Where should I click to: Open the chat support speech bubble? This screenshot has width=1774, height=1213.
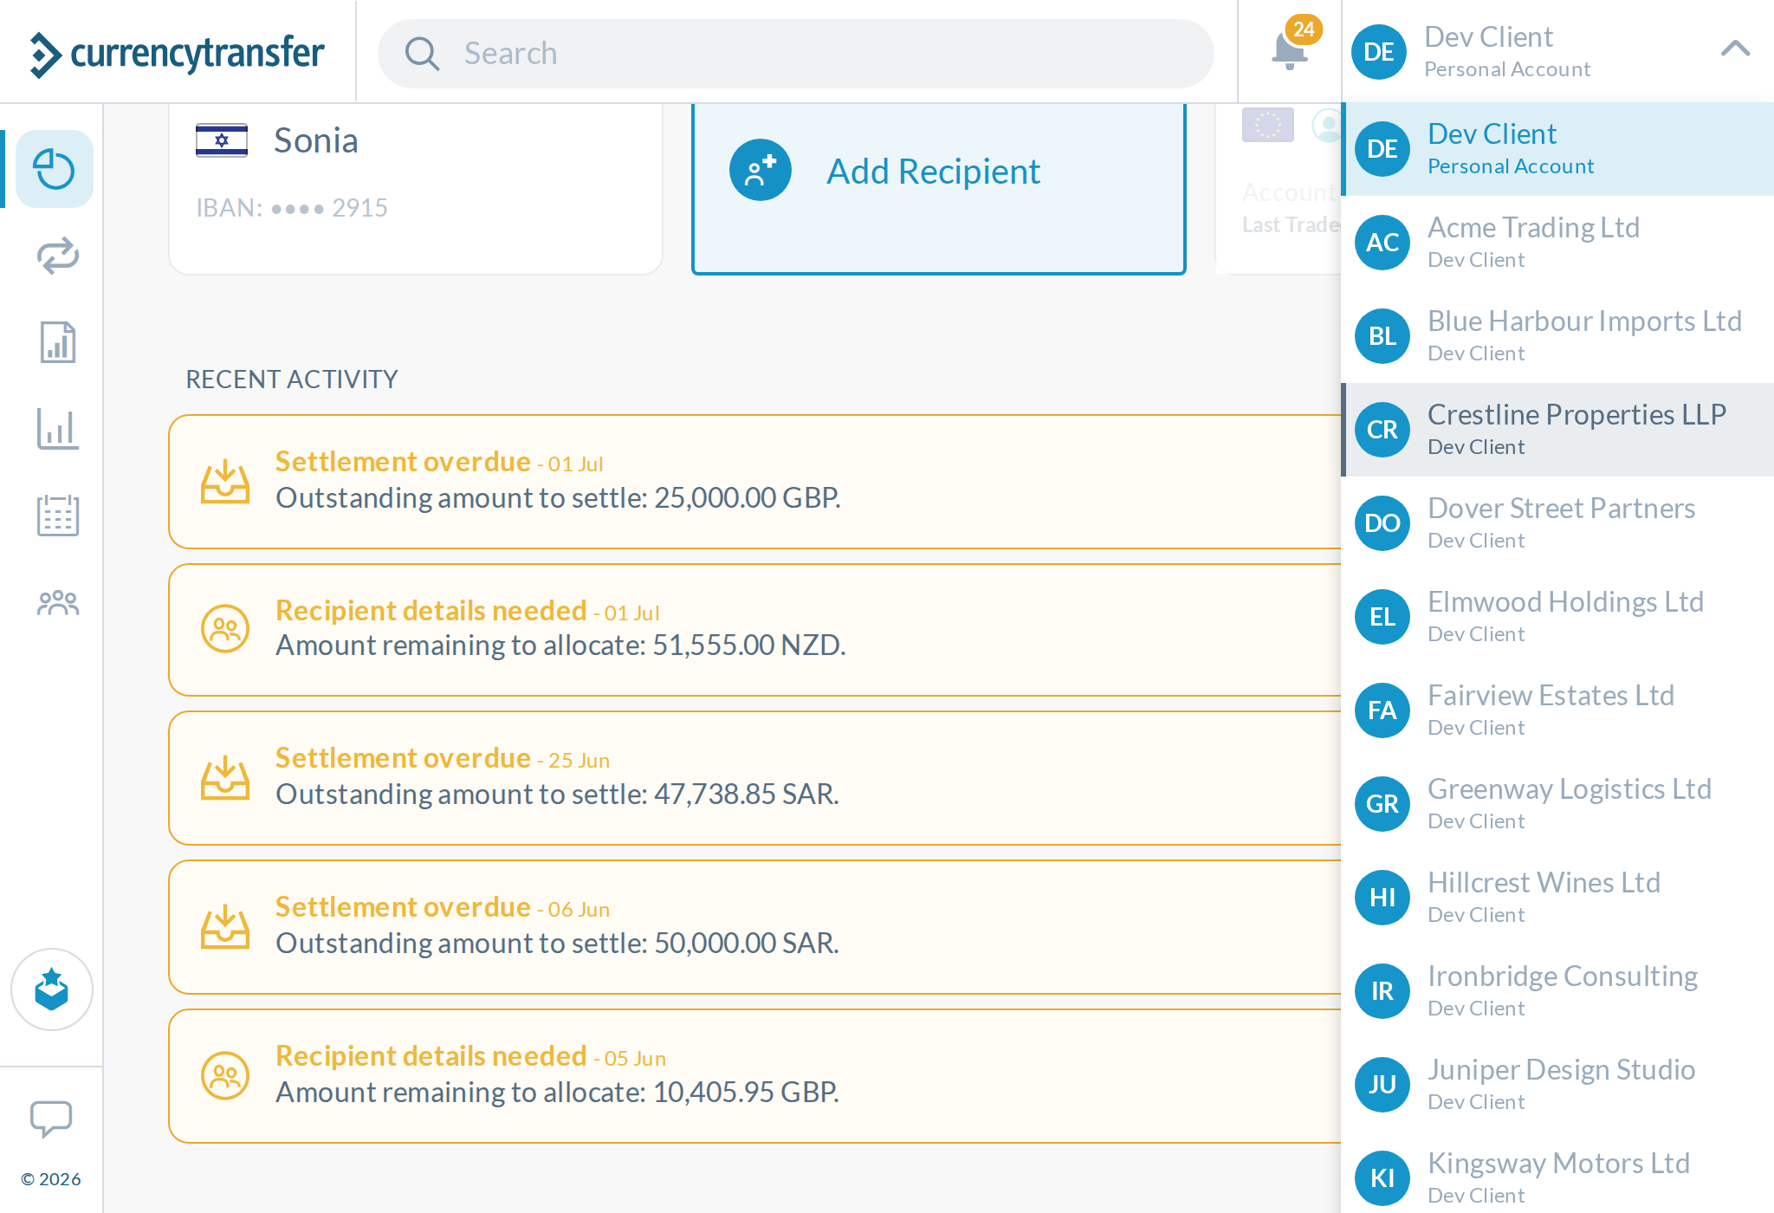coord(51,1119)
